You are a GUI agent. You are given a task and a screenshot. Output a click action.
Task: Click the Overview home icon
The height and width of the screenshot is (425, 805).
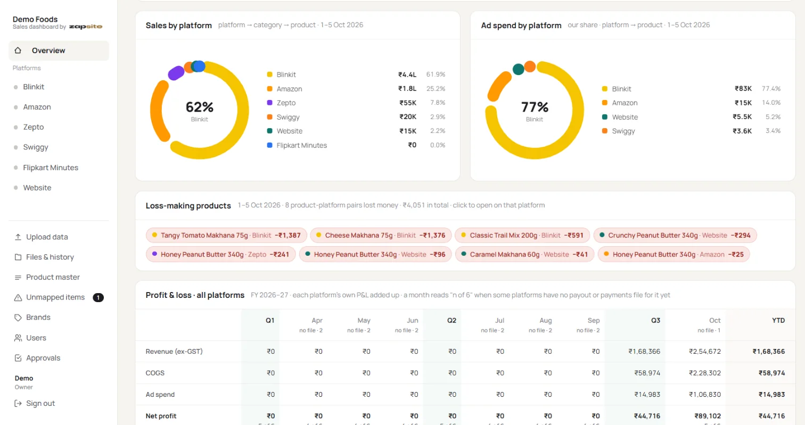coord(18,51)
